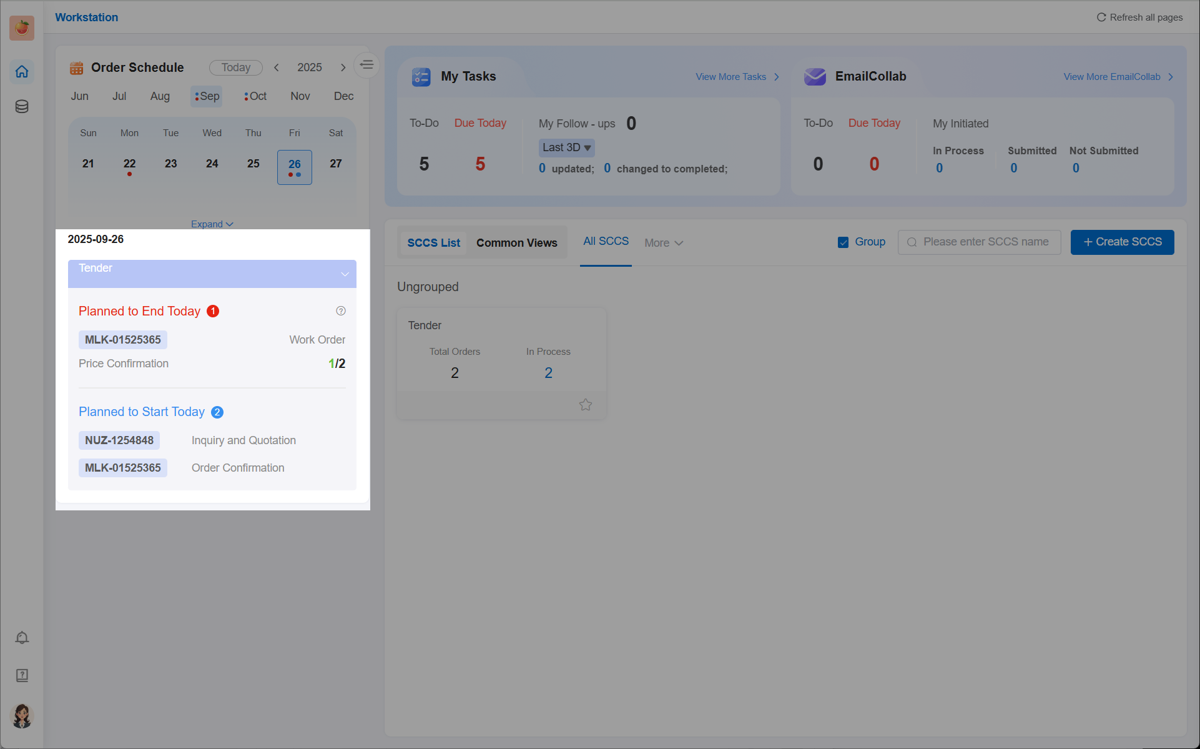
Task: Open notifications bell icon
Action: [x=22, y=638]
